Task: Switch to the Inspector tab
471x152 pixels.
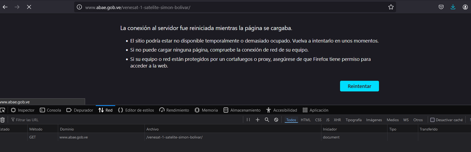Action: 23,110
